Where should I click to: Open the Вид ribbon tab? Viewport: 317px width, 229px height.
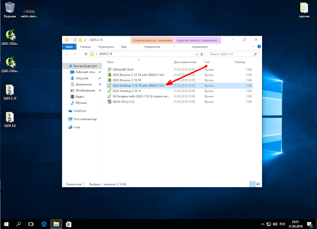pos(124,47)
